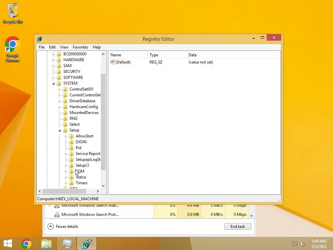Click the tree vertical scrollbar thumb

coord(103,122)
